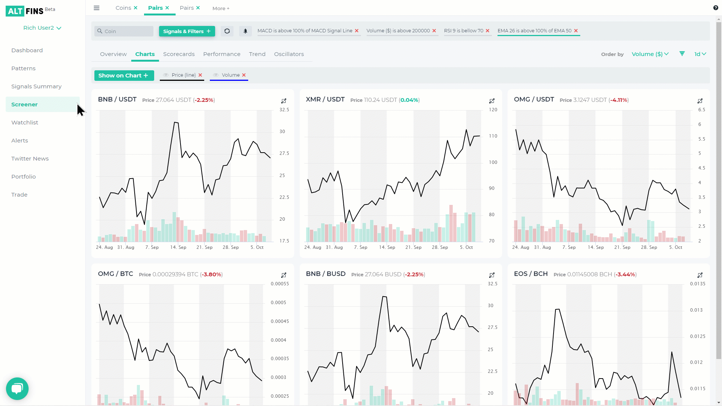Viewport: 722px width, 406px height.
Task: Select the Performance view tab
Action: (222, 54)
